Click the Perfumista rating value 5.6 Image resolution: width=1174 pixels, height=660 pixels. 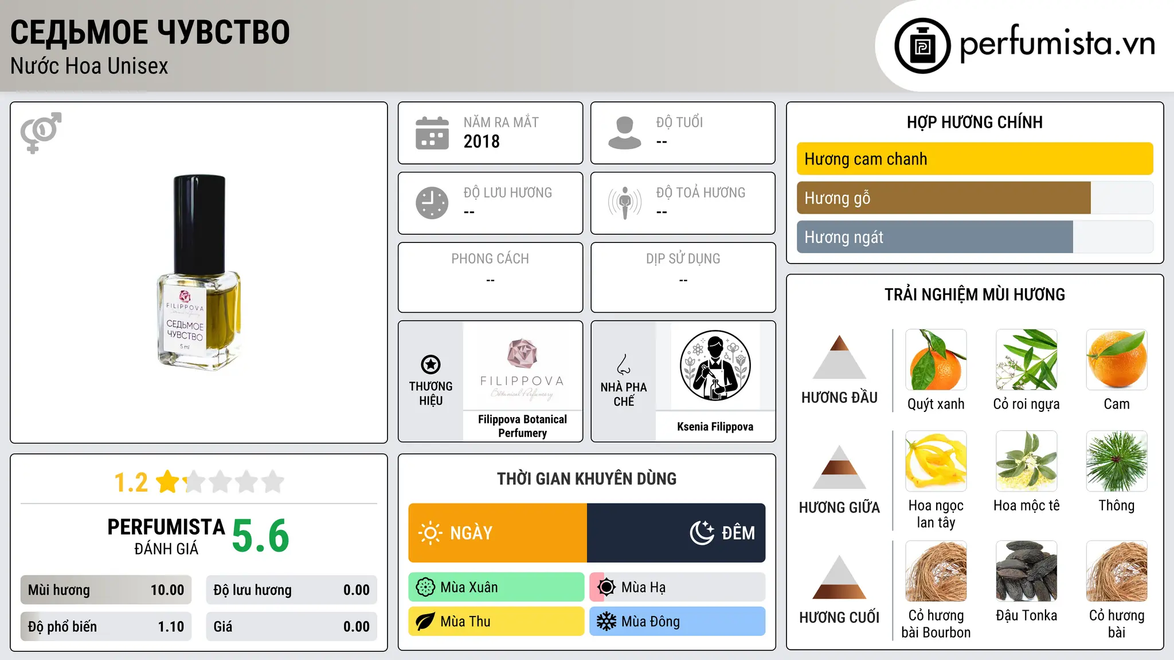[261, 536]
